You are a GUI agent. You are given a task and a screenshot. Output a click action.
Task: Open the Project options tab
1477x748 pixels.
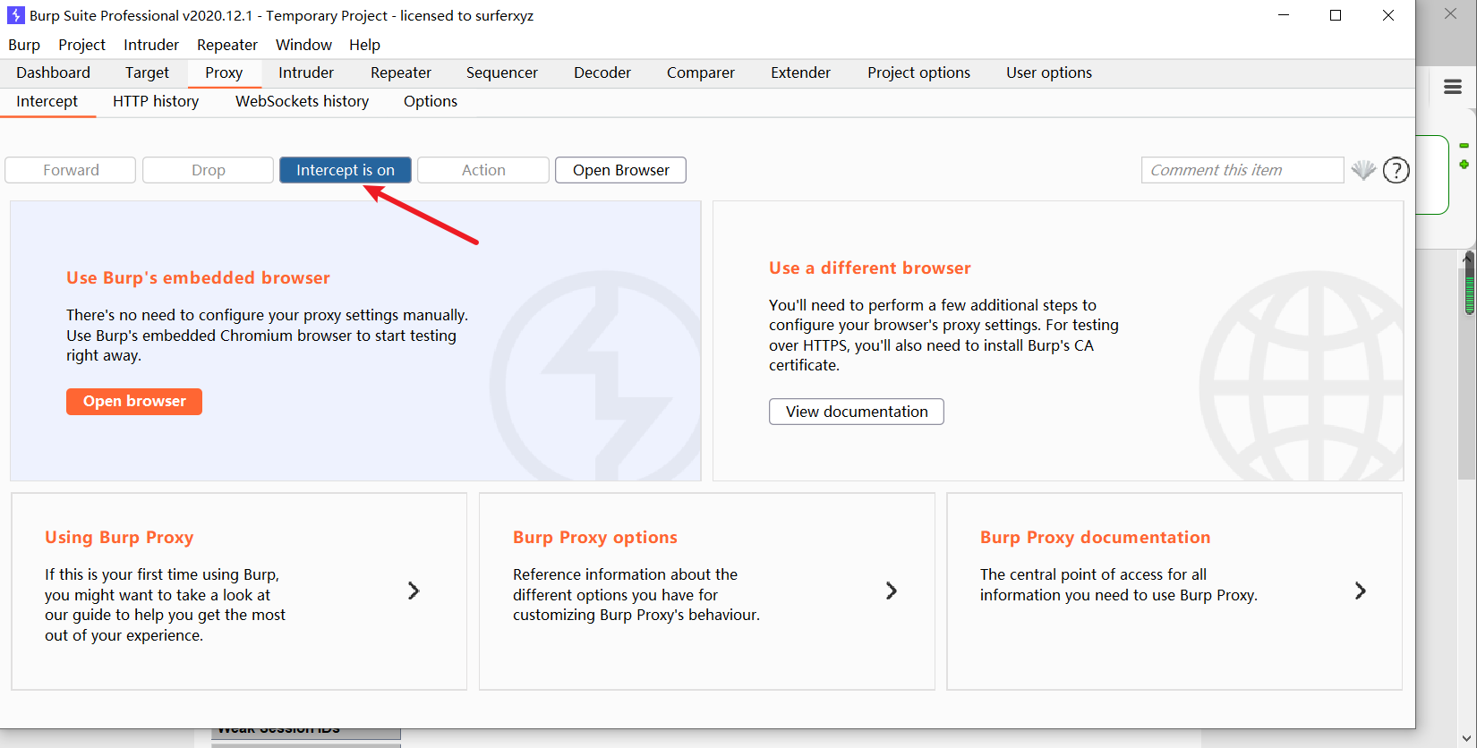[x=918, y=72]
